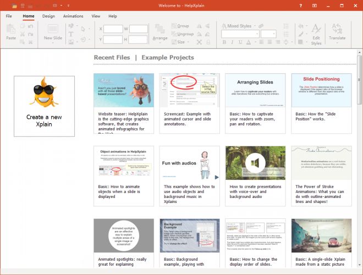Show the Recent Files list

pos(112,57)
